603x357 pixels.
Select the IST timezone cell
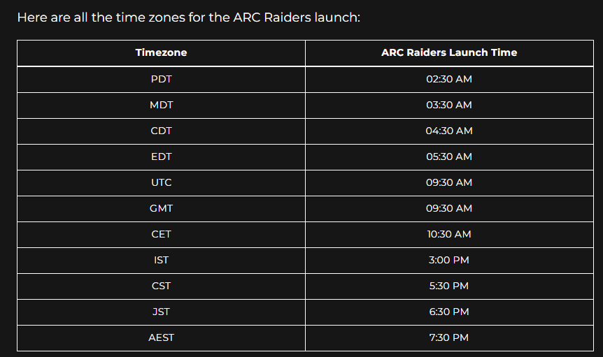[161, 260]
